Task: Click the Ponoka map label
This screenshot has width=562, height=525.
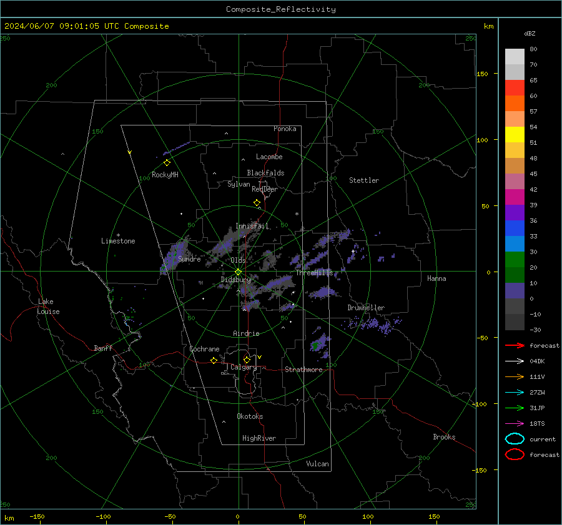Action: tap(285, 129)
